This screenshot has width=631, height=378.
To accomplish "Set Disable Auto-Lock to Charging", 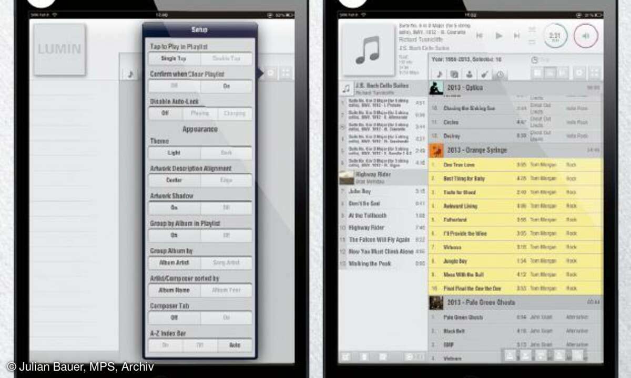I will (x=235, y=113).
